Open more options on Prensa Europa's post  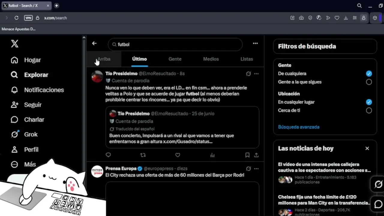256,169
